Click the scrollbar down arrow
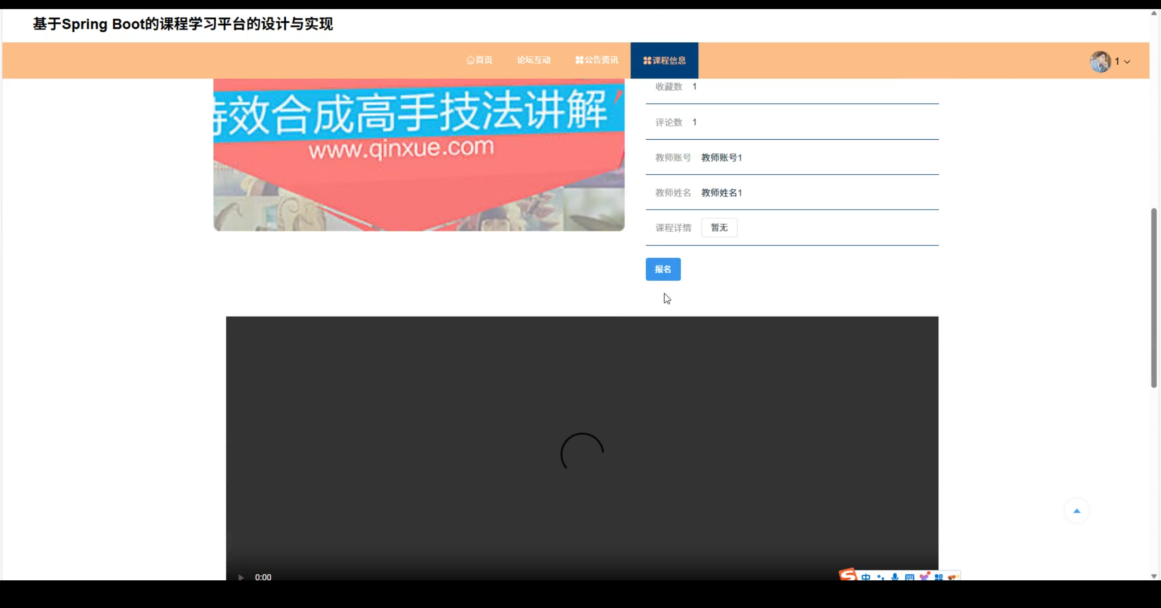Image resolution: width=1161 pixels, height=608 pixels. pyautogui.click(x=1154, y=576)
